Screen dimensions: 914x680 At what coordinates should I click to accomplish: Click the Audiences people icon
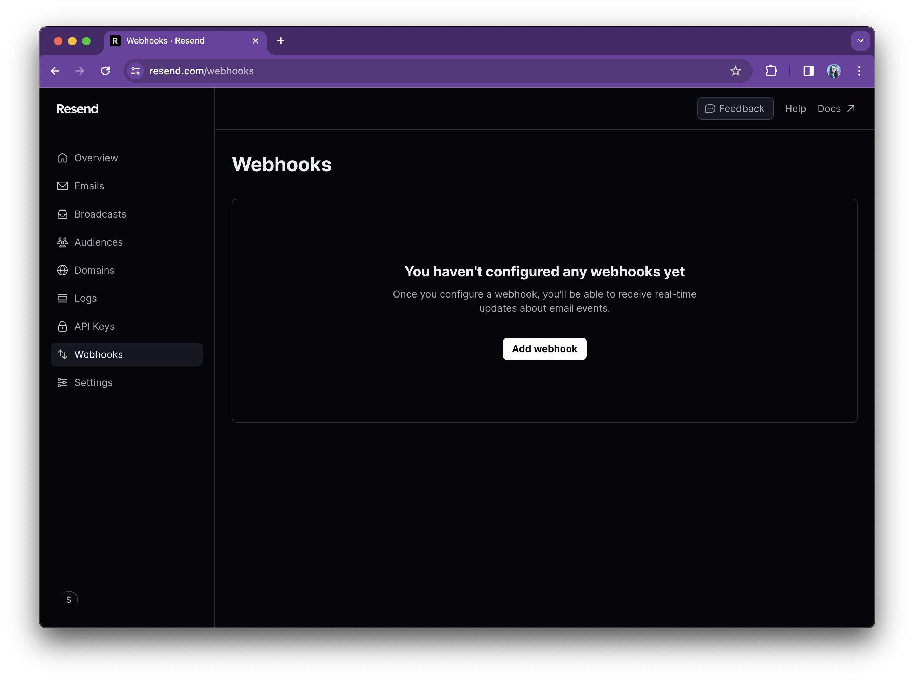[62, 242]
